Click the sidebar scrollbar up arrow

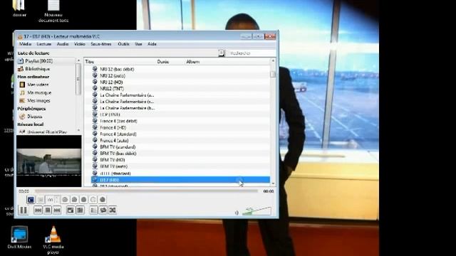[78, 60]
